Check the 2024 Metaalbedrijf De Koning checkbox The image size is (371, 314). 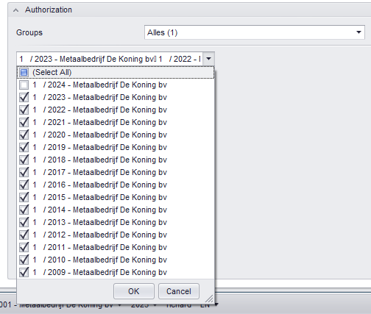click(24, 85)
